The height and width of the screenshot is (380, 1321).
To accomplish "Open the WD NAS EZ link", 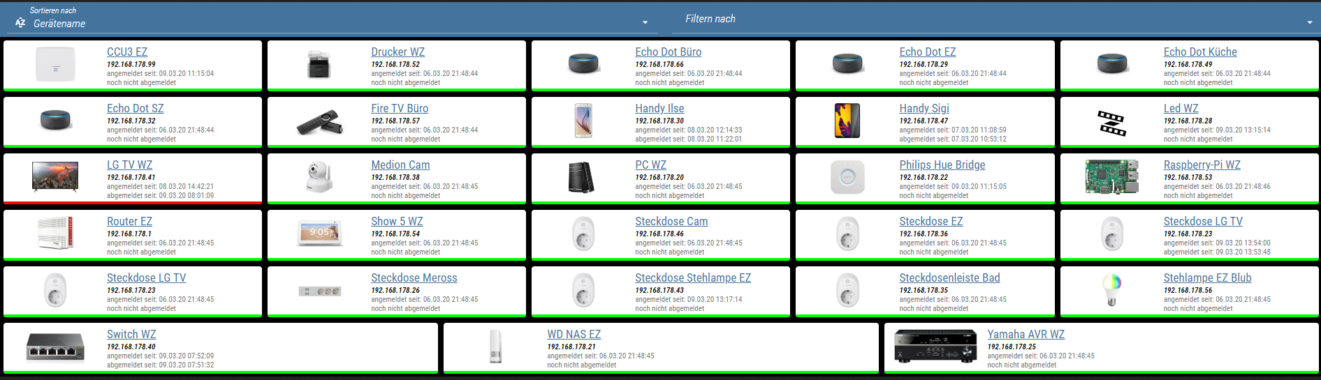I will (x=574, y=335).
